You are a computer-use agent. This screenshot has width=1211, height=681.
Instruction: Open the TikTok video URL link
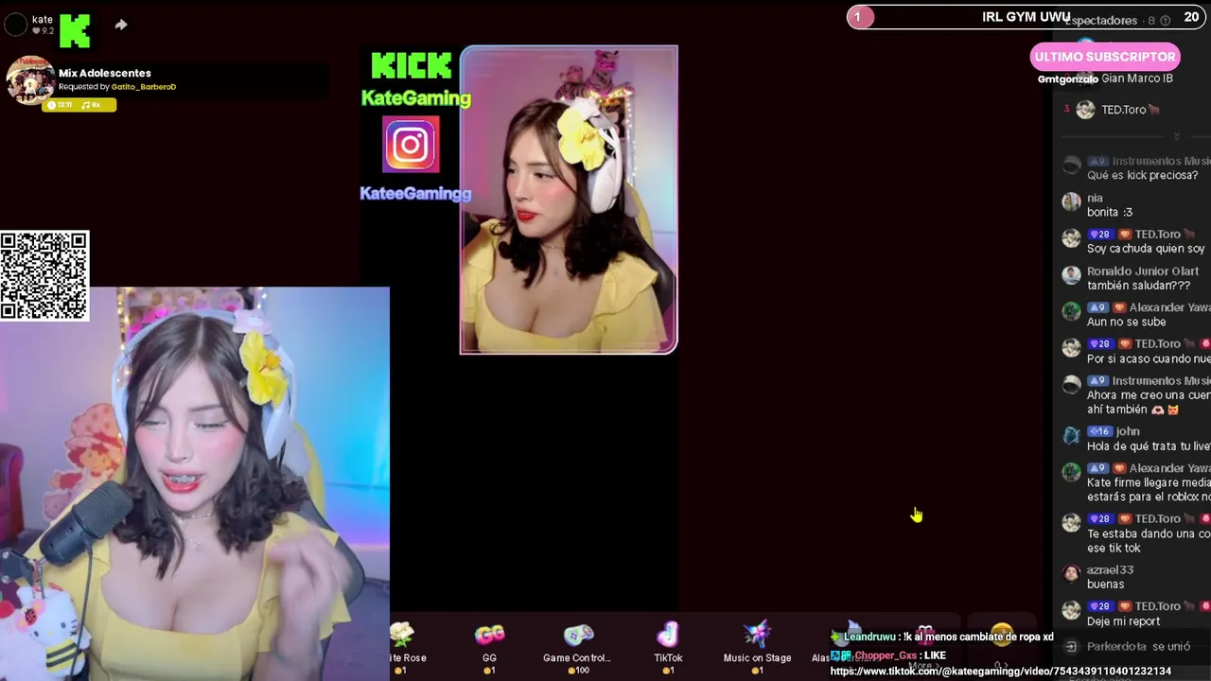coord(1001,672)
